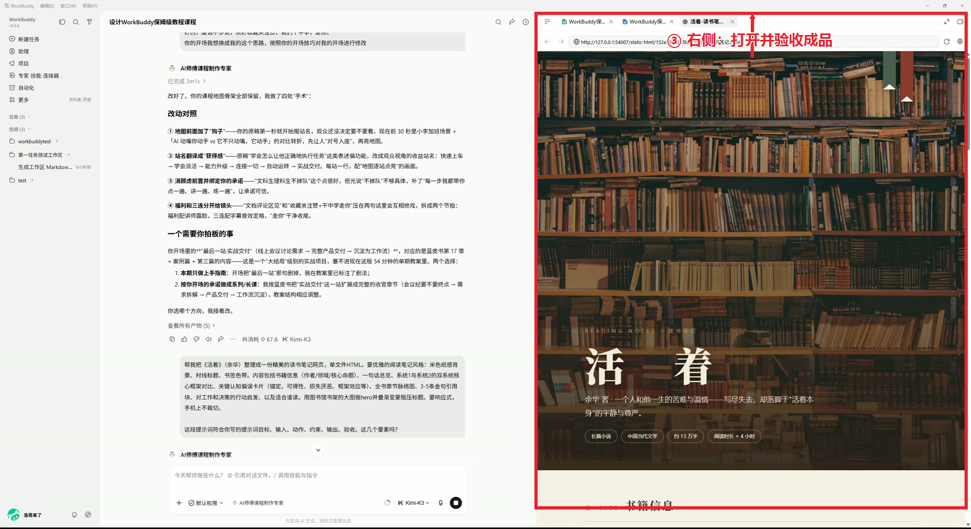The image size is (971, 529).
Task: Jump to latest message with down chevron
Action: click(x=318, y=450)
